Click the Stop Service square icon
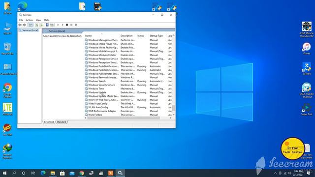Image resolution: width=315 pixels, height=177 pixels. point(67,25)
